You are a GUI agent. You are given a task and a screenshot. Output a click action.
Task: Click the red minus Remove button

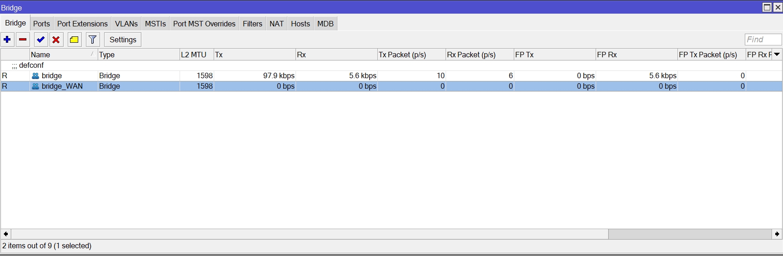pyautogui.click(x=23, y=40)
